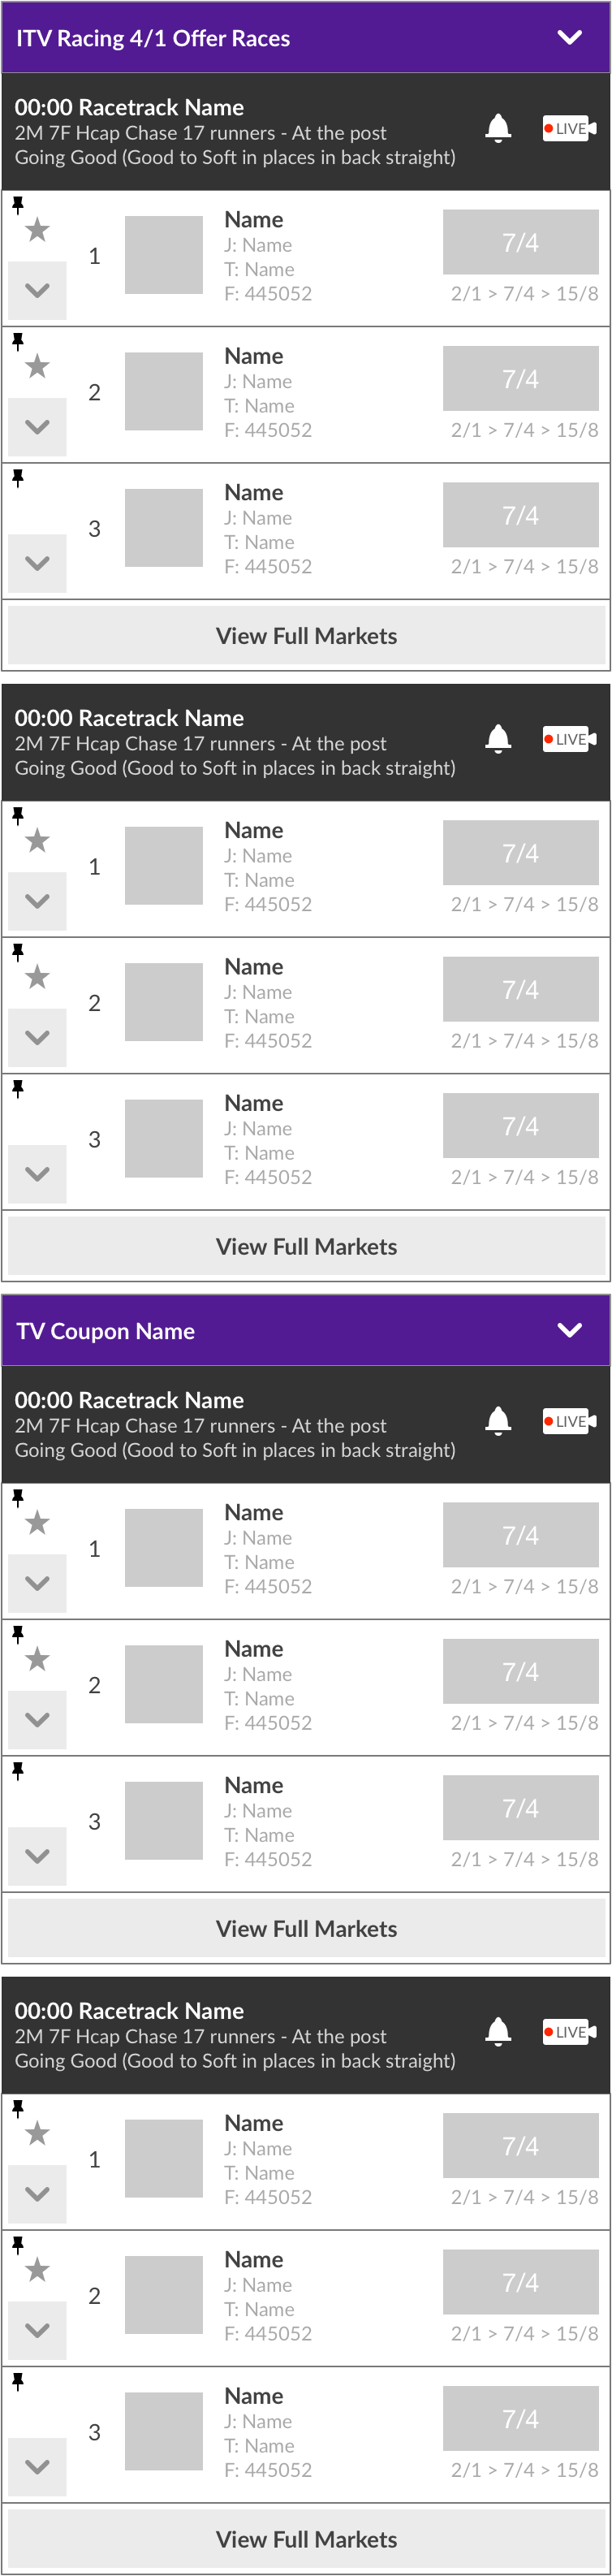This screenshot has width=612, height=2576.
Task: Click bell icon in second ITV Racing race header
Action: pos(498,738)
